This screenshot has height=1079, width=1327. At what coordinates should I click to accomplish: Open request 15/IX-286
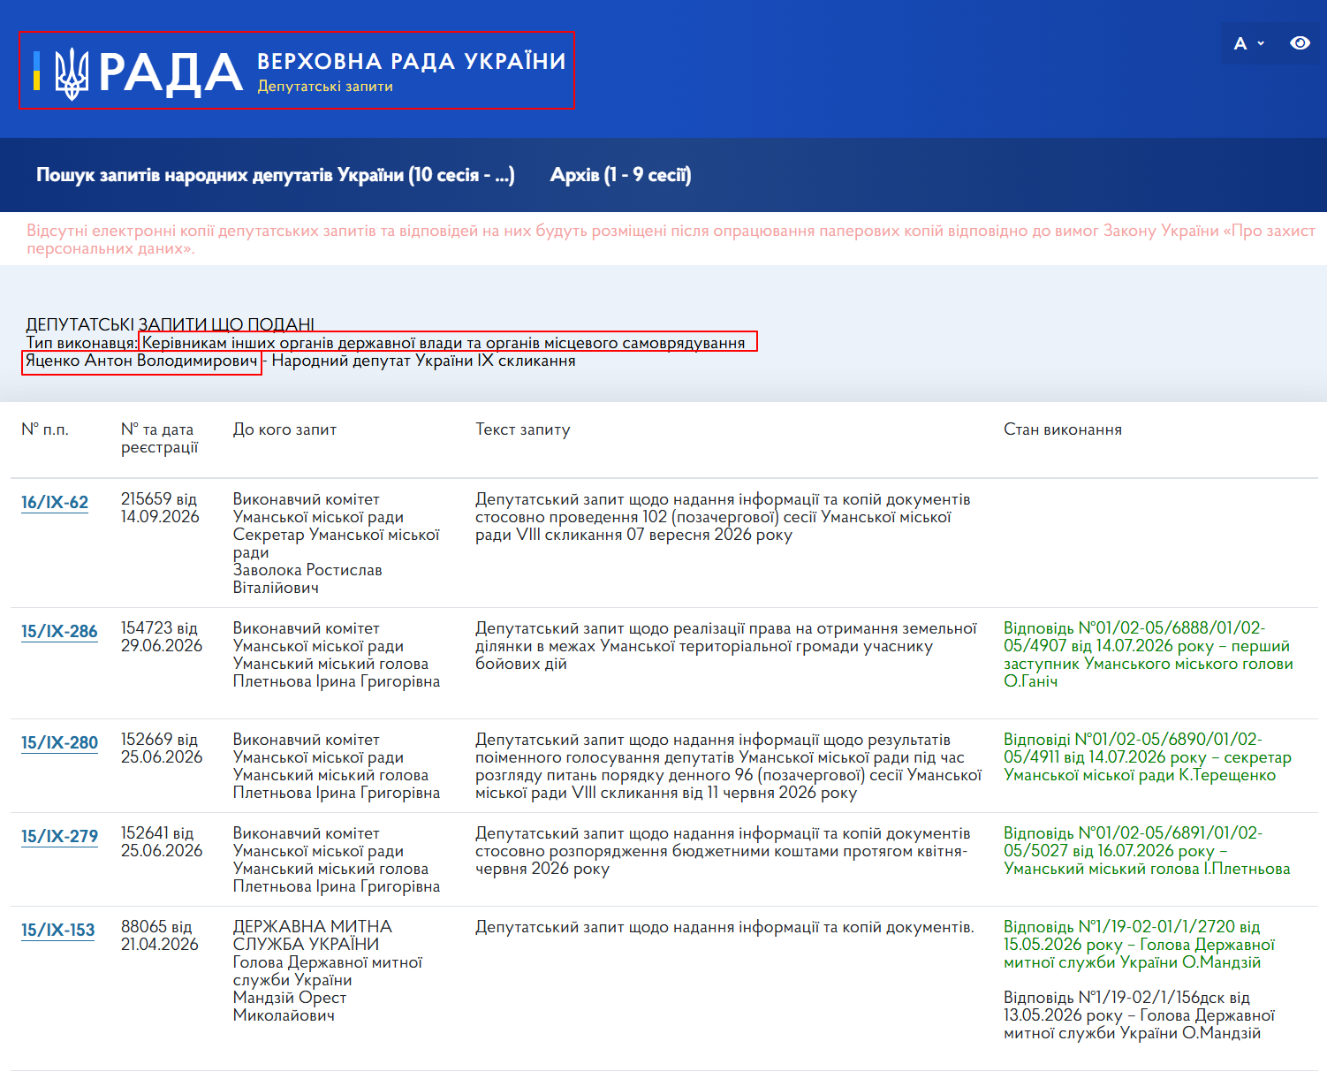59,631
